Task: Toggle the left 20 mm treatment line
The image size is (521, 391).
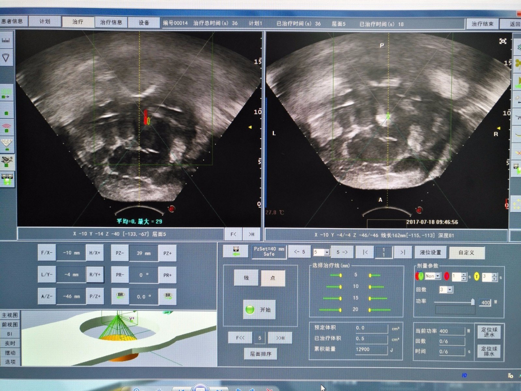Action: tap(331, 310)
